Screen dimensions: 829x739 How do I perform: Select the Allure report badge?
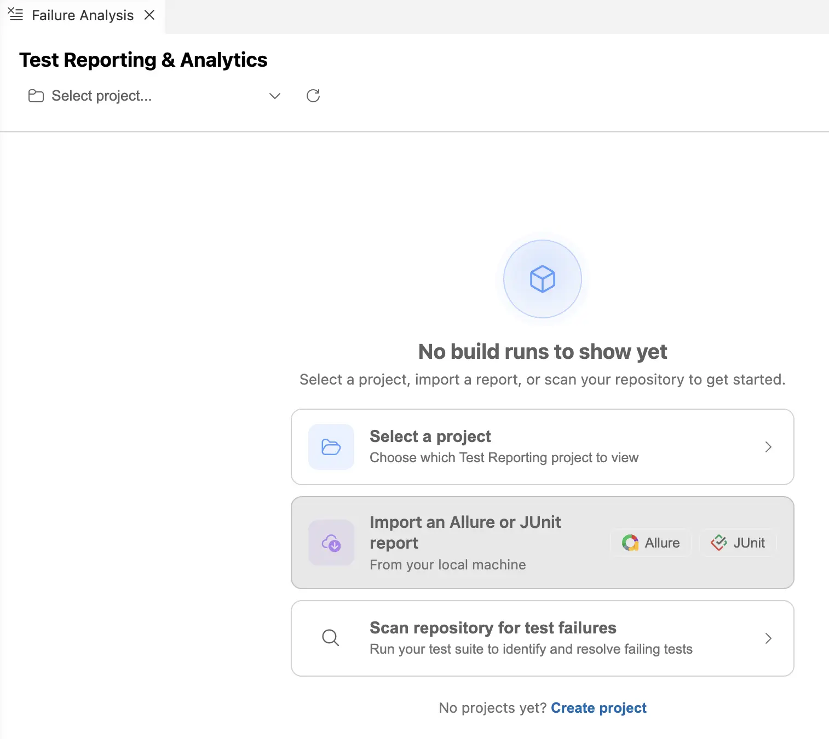[651, 543]
